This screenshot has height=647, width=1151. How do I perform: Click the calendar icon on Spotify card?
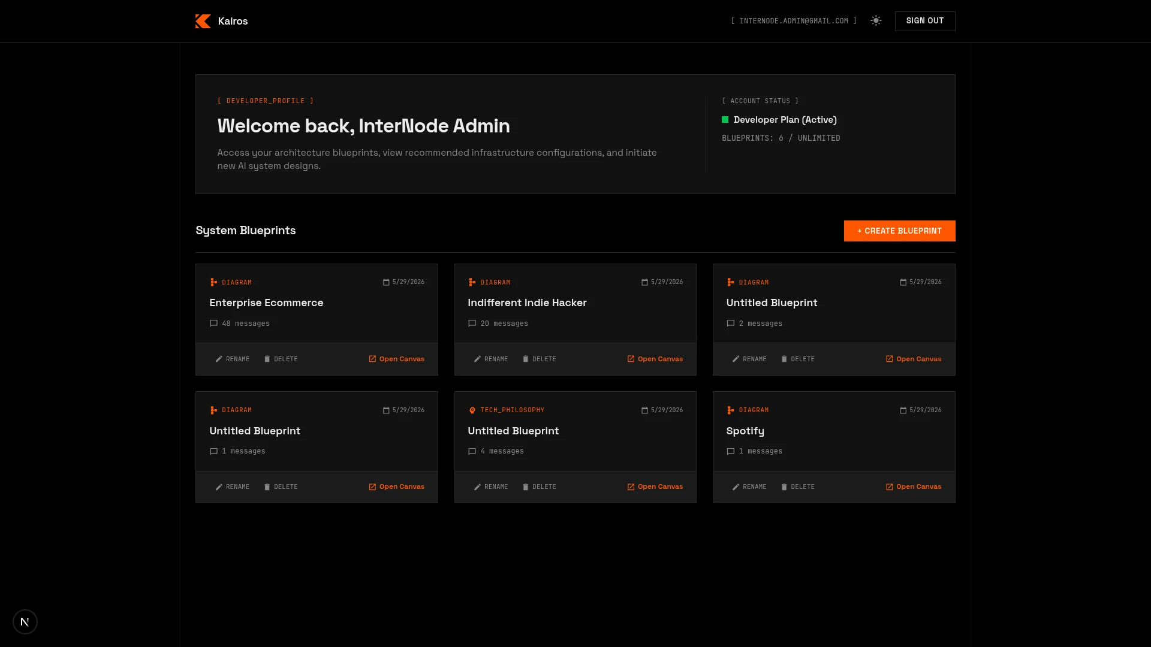point(903,410)
